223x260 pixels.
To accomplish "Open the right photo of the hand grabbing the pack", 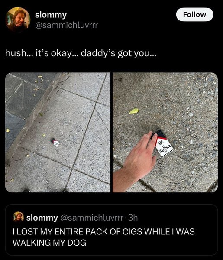I will (x=165, y=133).
